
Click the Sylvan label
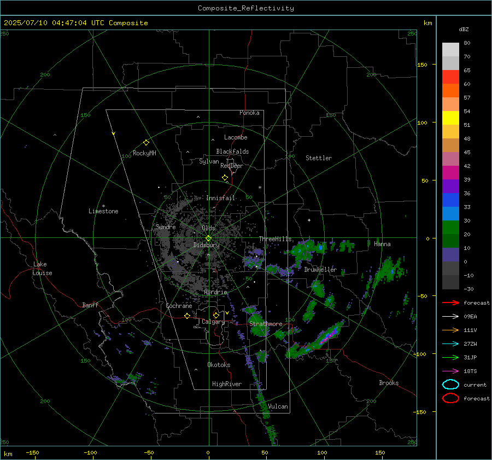click(209, 161)
